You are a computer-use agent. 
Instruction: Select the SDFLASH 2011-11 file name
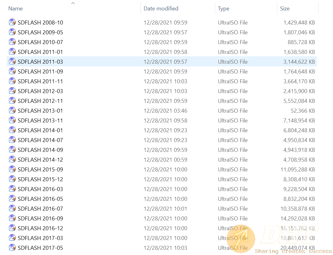[40, 81]
